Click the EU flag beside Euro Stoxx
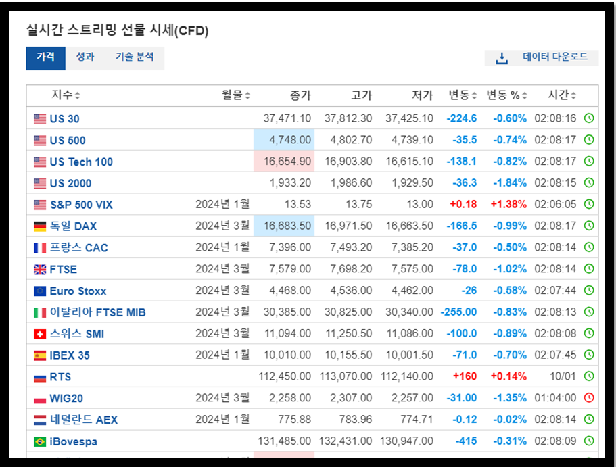 tap(40, 291)
